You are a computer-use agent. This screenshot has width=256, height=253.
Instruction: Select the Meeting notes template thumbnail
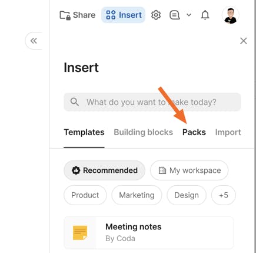80,233
